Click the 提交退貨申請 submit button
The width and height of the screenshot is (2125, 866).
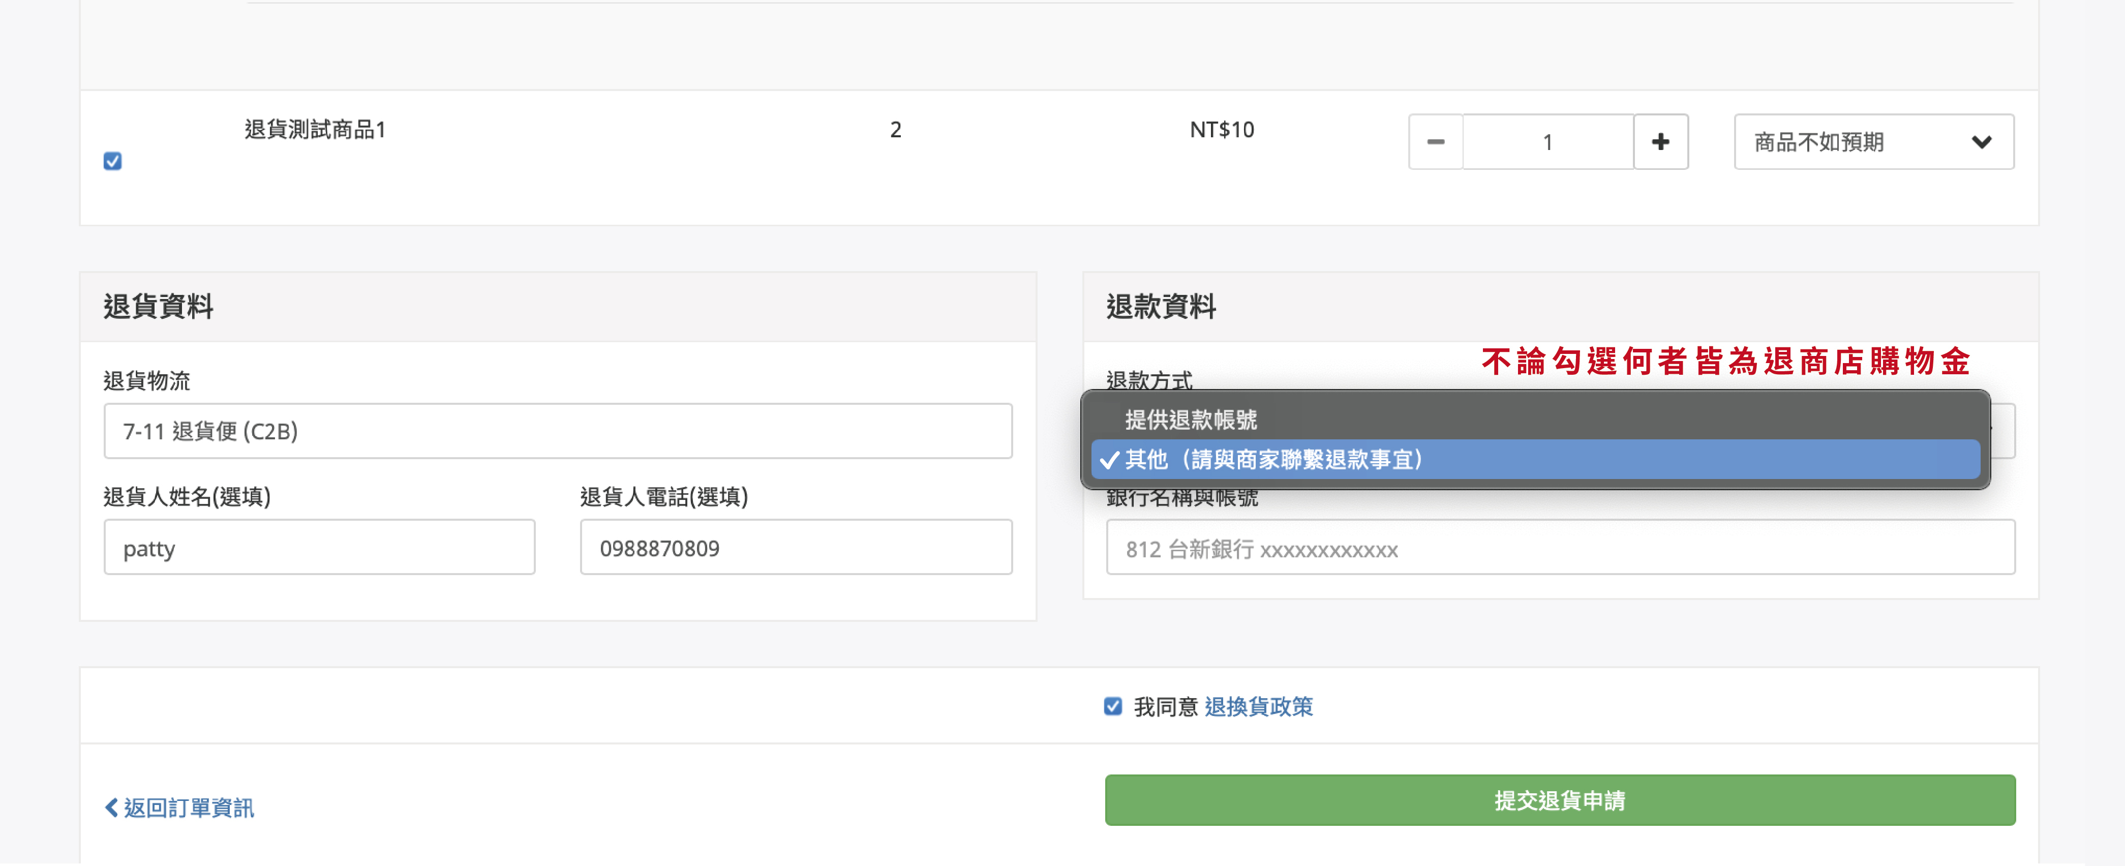[1559, 800]
